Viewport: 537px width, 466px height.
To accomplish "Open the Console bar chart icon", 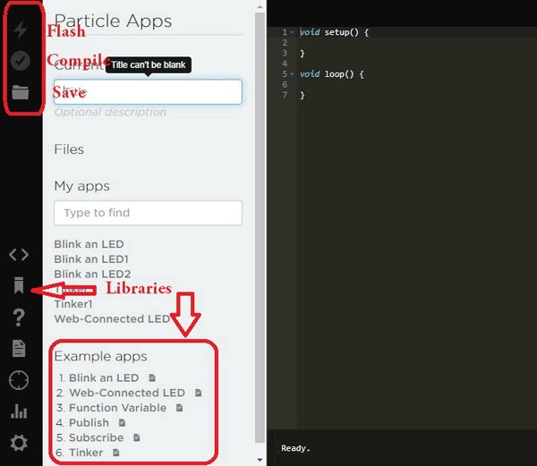I will click(19, 411).
